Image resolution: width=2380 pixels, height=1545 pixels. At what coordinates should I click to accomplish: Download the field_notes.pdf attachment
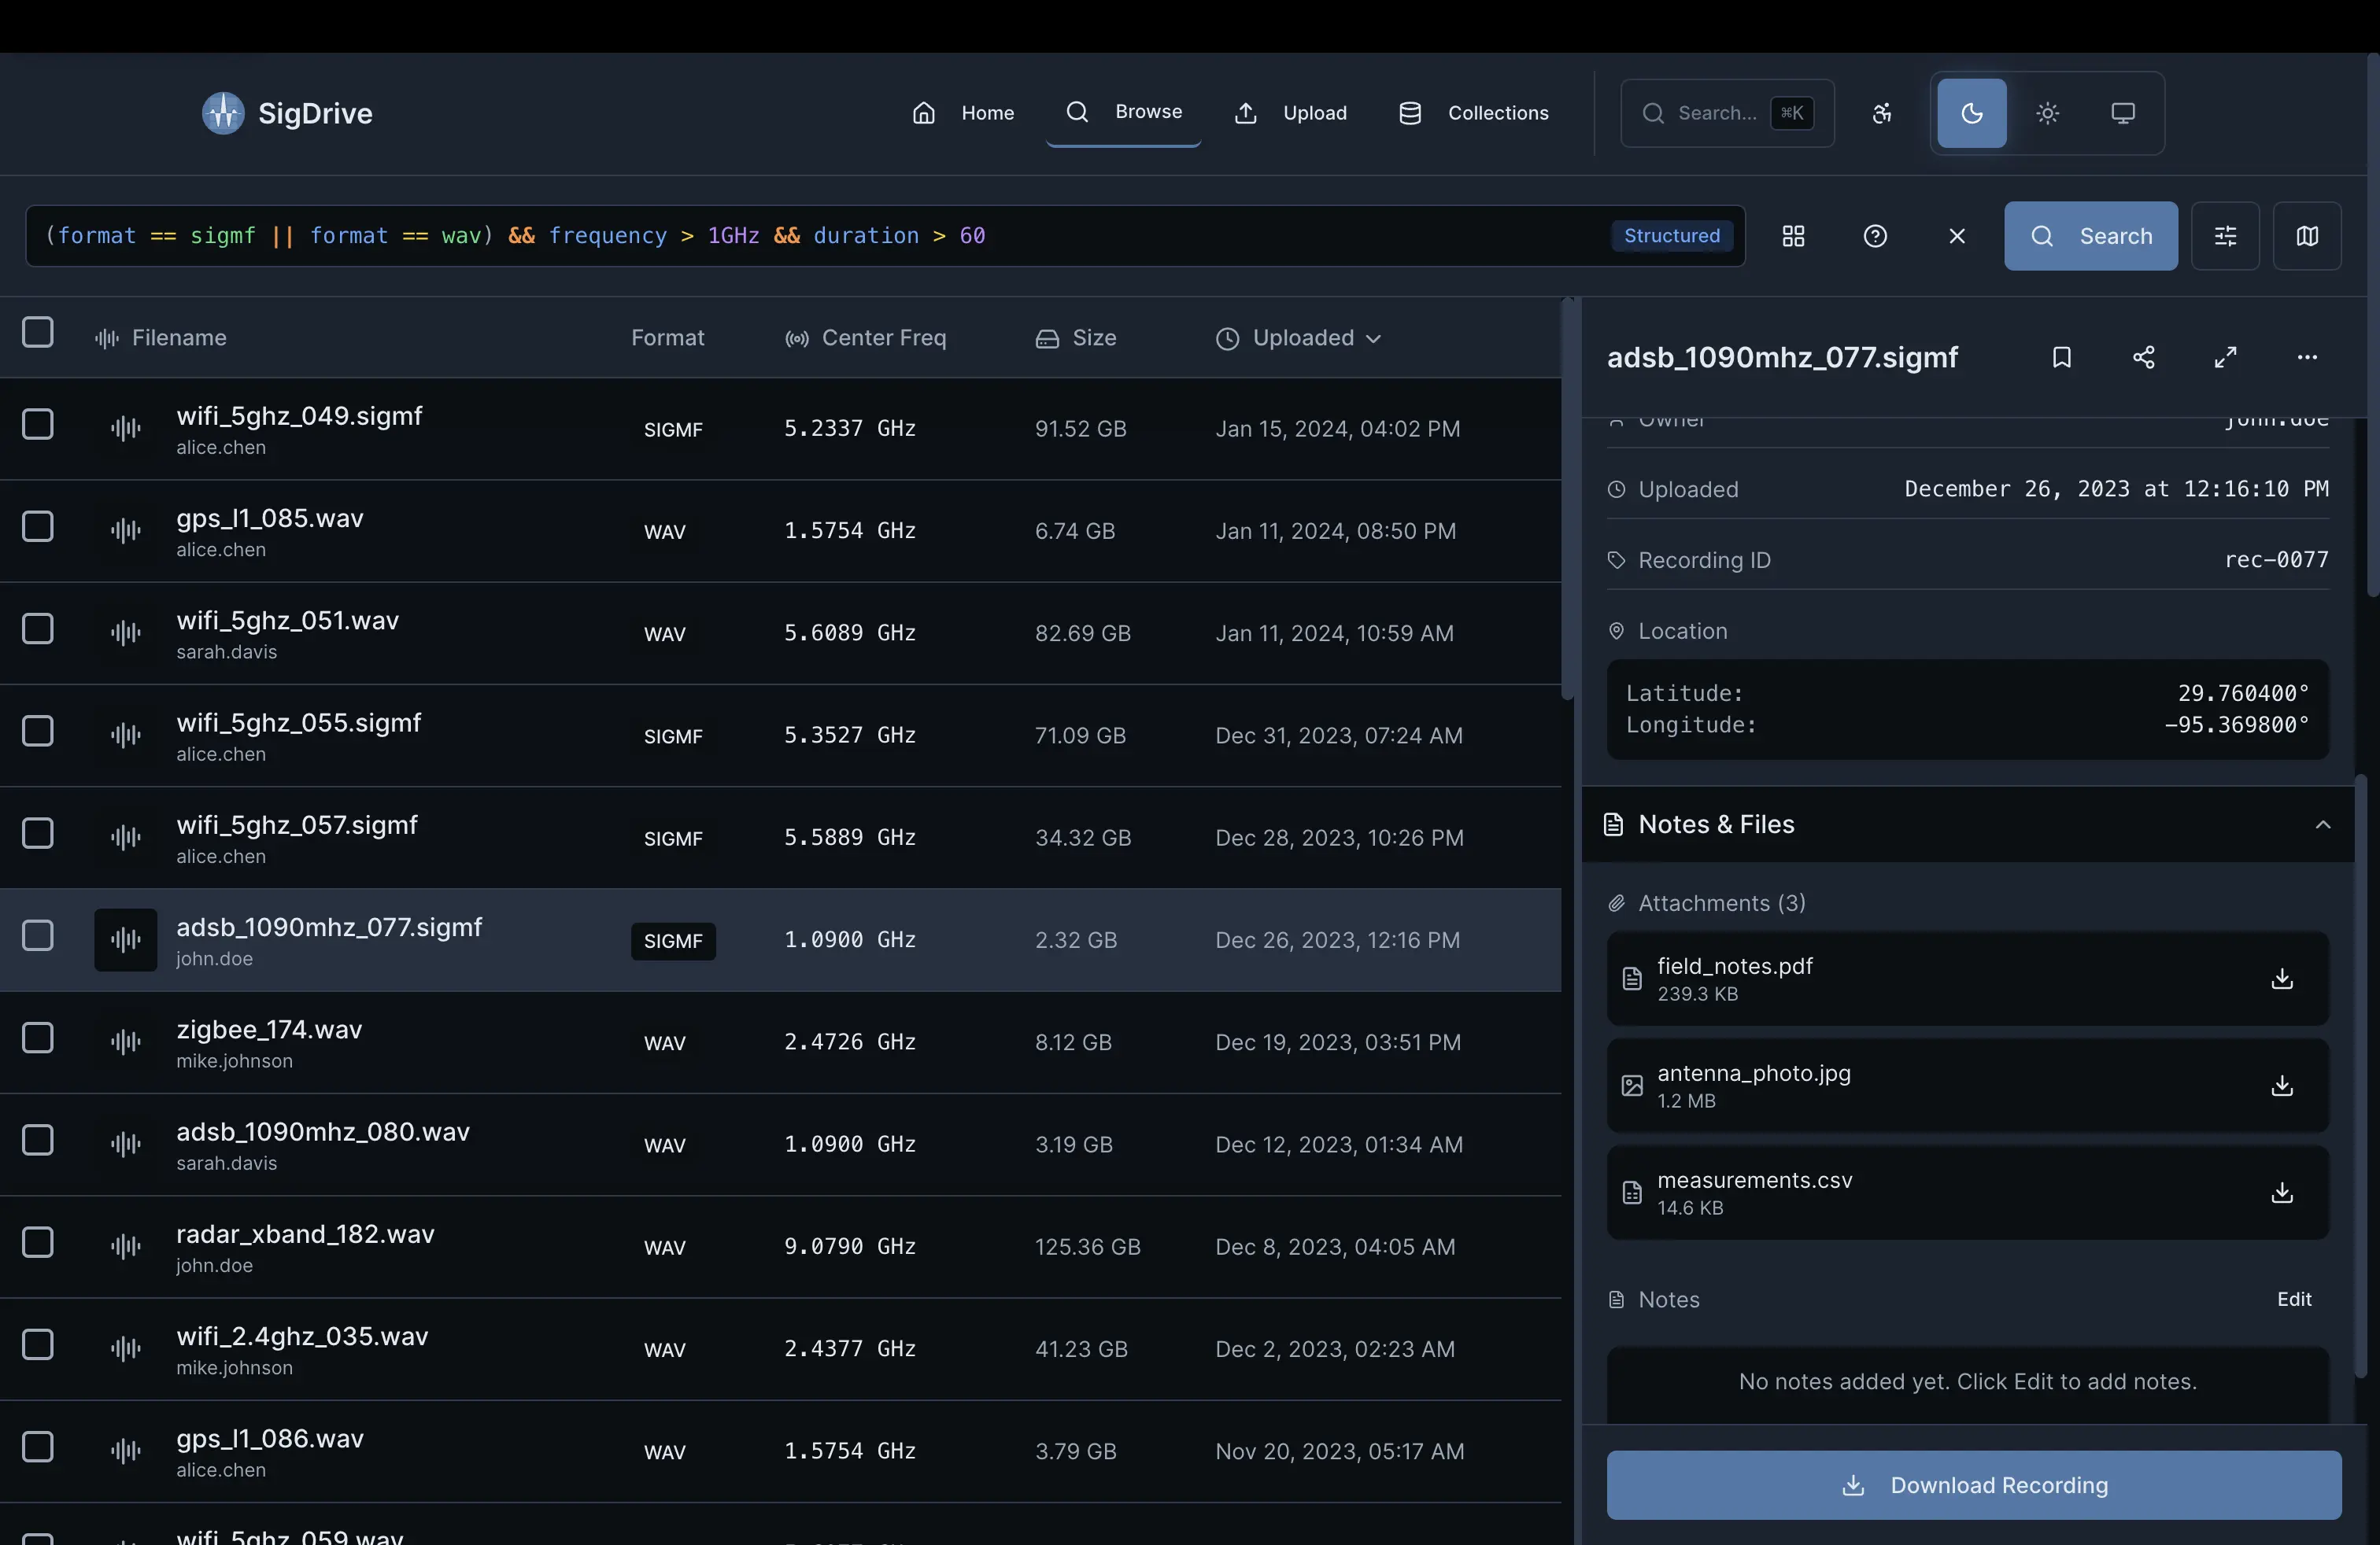click(x=2283, y=980)
